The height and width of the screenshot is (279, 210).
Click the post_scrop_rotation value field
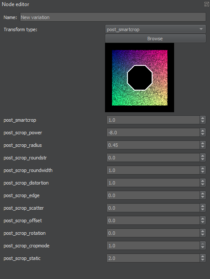153,233
